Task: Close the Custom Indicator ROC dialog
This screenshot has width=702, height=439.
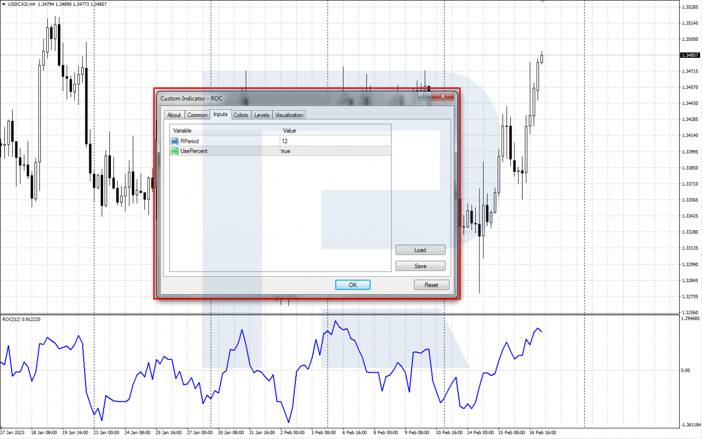Action: (443, 96)
